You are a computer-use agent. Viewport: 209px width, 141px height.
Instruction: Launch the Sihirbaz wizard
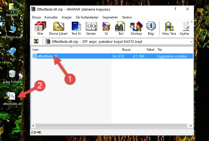coord(136,28)
